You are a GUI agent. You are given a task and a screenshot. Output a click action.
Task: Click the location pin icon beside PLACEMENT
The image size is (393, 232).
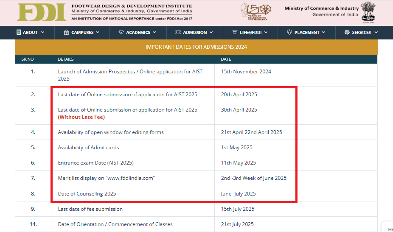289,32
